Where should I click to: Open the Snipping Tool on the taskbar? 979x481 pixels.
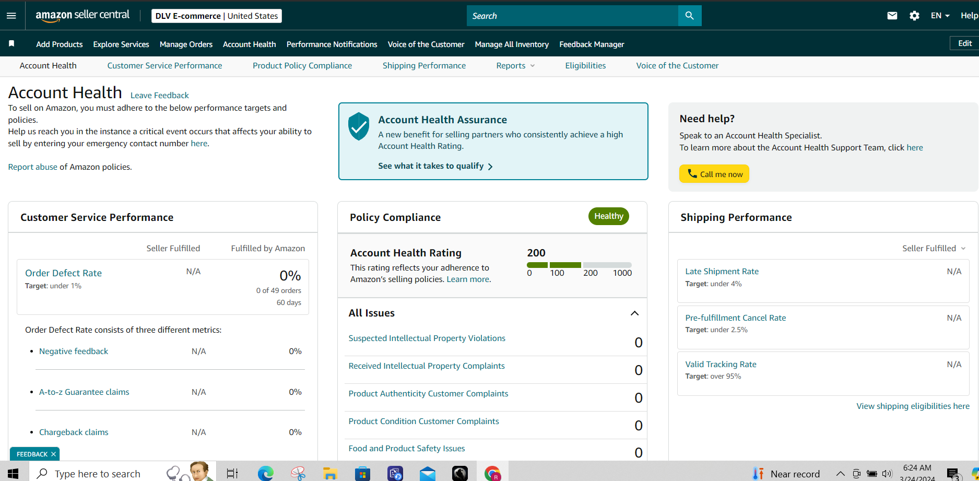tap(298, 474)
